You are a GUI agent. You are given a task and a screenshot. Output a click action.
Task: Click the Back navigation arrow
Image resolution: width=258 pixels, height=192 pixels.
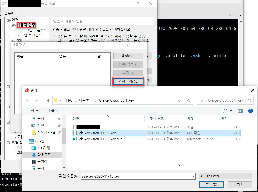pyautogui.click(x=28, y=100)
